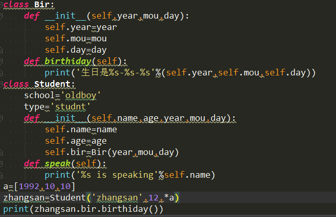336x217 pixels.
Task: Click parameter 'age' in Student __init__ signature
Action: (x=151, y=118)
